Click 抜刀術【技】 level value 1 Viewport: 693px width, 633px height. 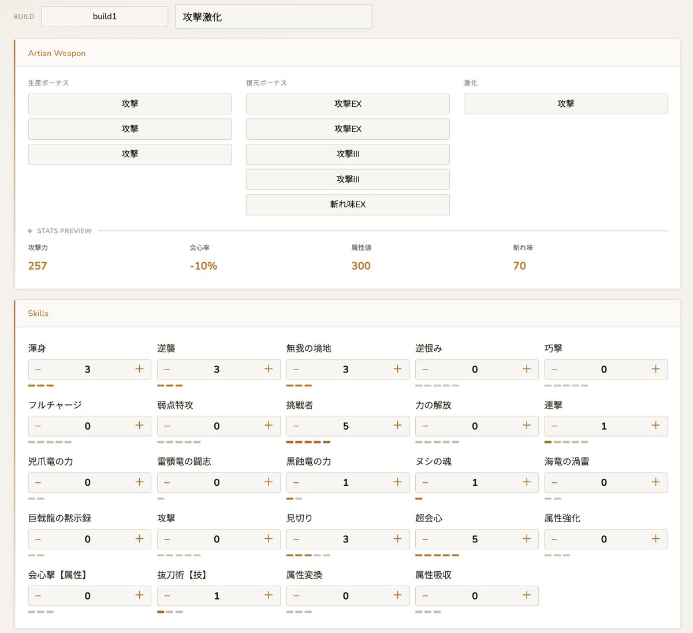(x=217, y=595)
